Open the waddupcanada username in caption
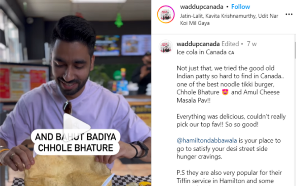The height and width of the screenshot is (186, 296). click(198, 44)
